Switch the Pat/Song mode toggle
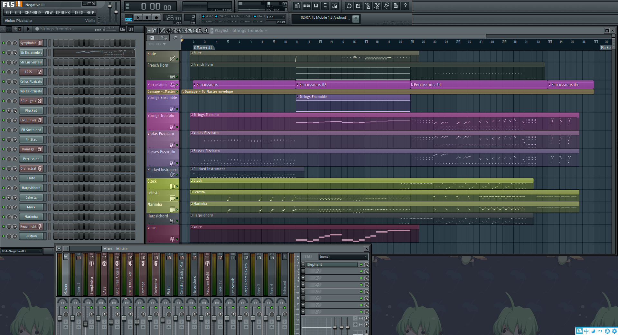618x335 pixels. point(129,18)
